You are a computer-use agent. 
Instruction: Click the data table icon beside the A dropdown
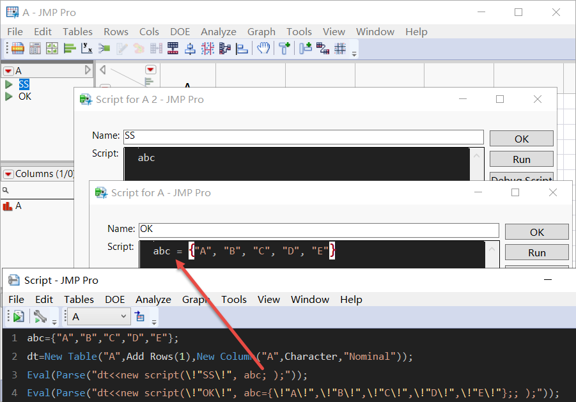pyautogui.click(x=139, y=316)
